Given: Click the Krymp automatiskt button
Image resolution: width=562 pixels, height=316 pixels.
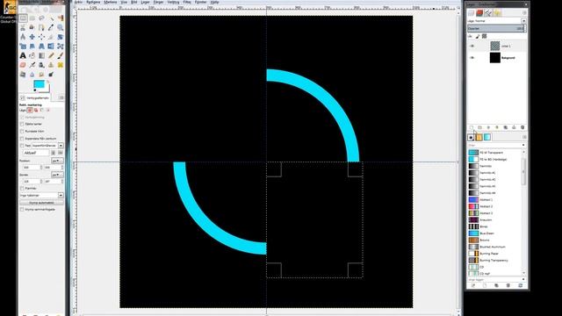Looking at the screenshot, I should [41, 203].
